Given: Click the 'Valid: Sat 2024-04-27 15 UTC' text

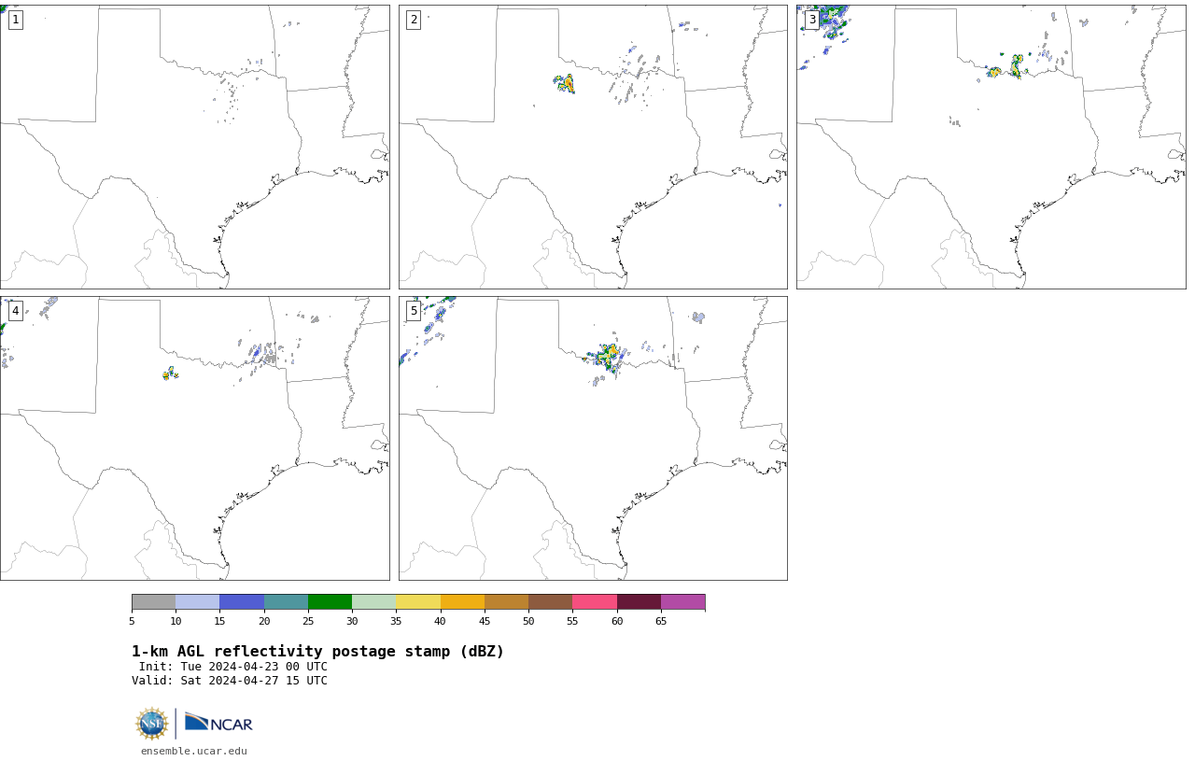Looking at the screenshot, I should pos(230,681).
